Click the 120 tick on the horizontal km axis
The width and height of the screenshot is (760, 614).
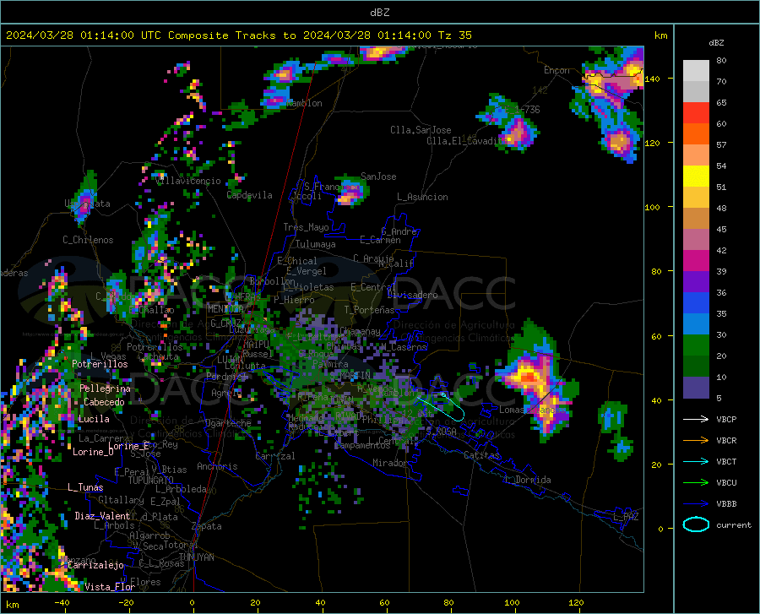pyautogui.click(x=576, y=603)
